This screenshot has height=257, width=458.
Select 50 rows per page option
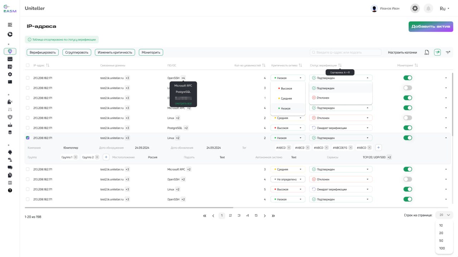pyautogui.click(x=441, y=241)
